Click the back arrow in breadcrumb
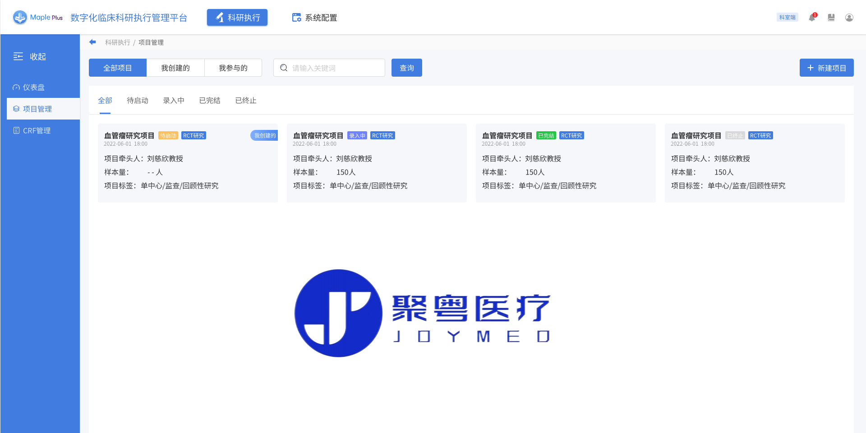The height and width of the screenshot is (433, 866). [x=92, y=42]
